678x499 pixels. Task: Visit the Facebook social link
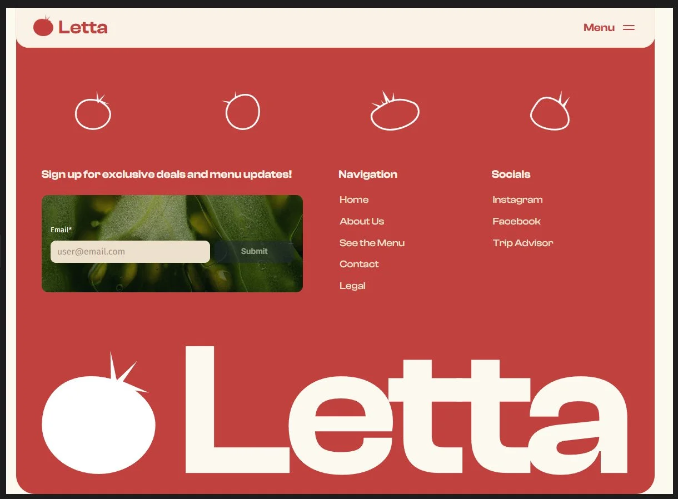coord(516,221)
